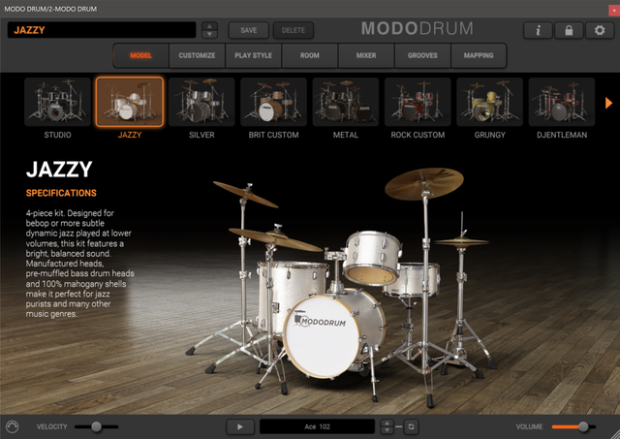Open settings gear icon

[600, 30]
